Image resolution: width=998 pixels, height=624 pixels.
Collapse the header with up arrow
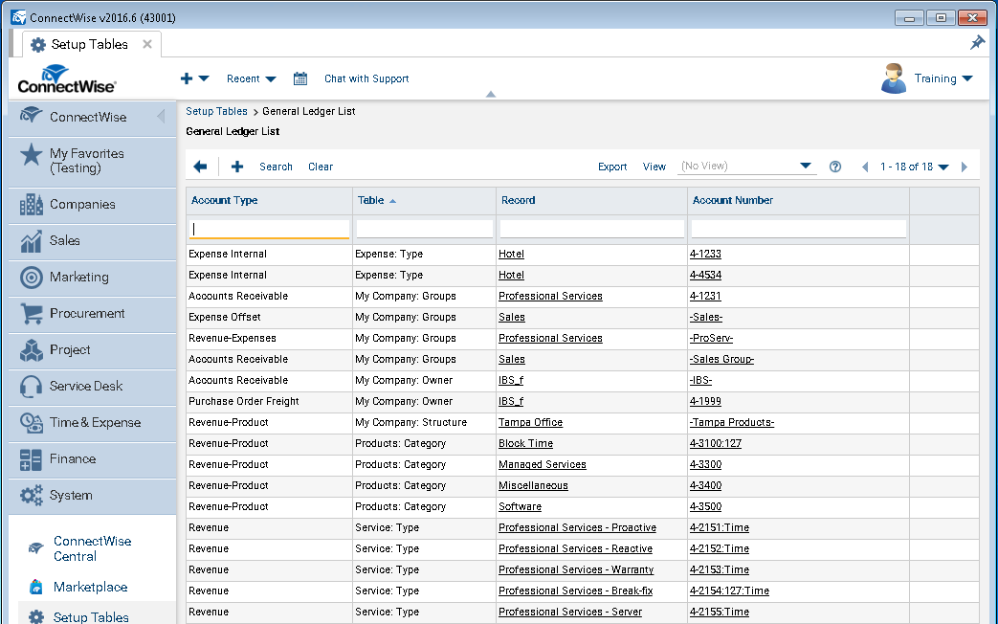click(x=490, y=94)
